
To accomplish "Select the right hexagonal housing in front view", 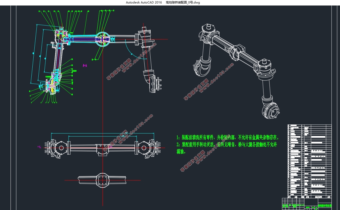I will click(x=144, y=148).
